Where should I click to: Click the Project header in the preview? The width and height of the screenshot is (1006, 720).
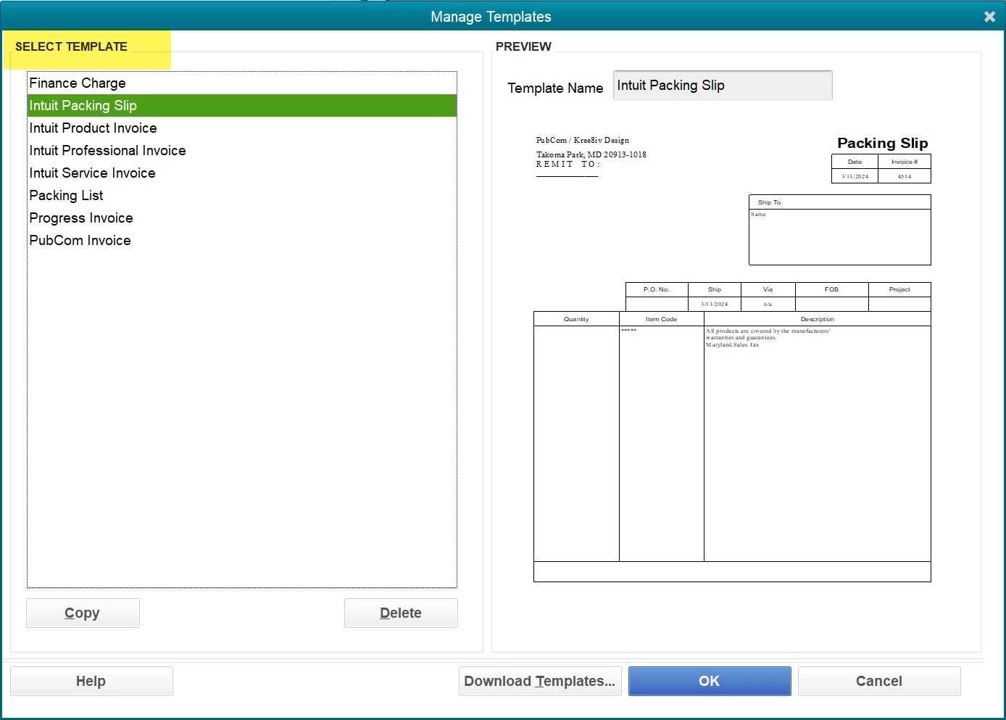[899, 289]
